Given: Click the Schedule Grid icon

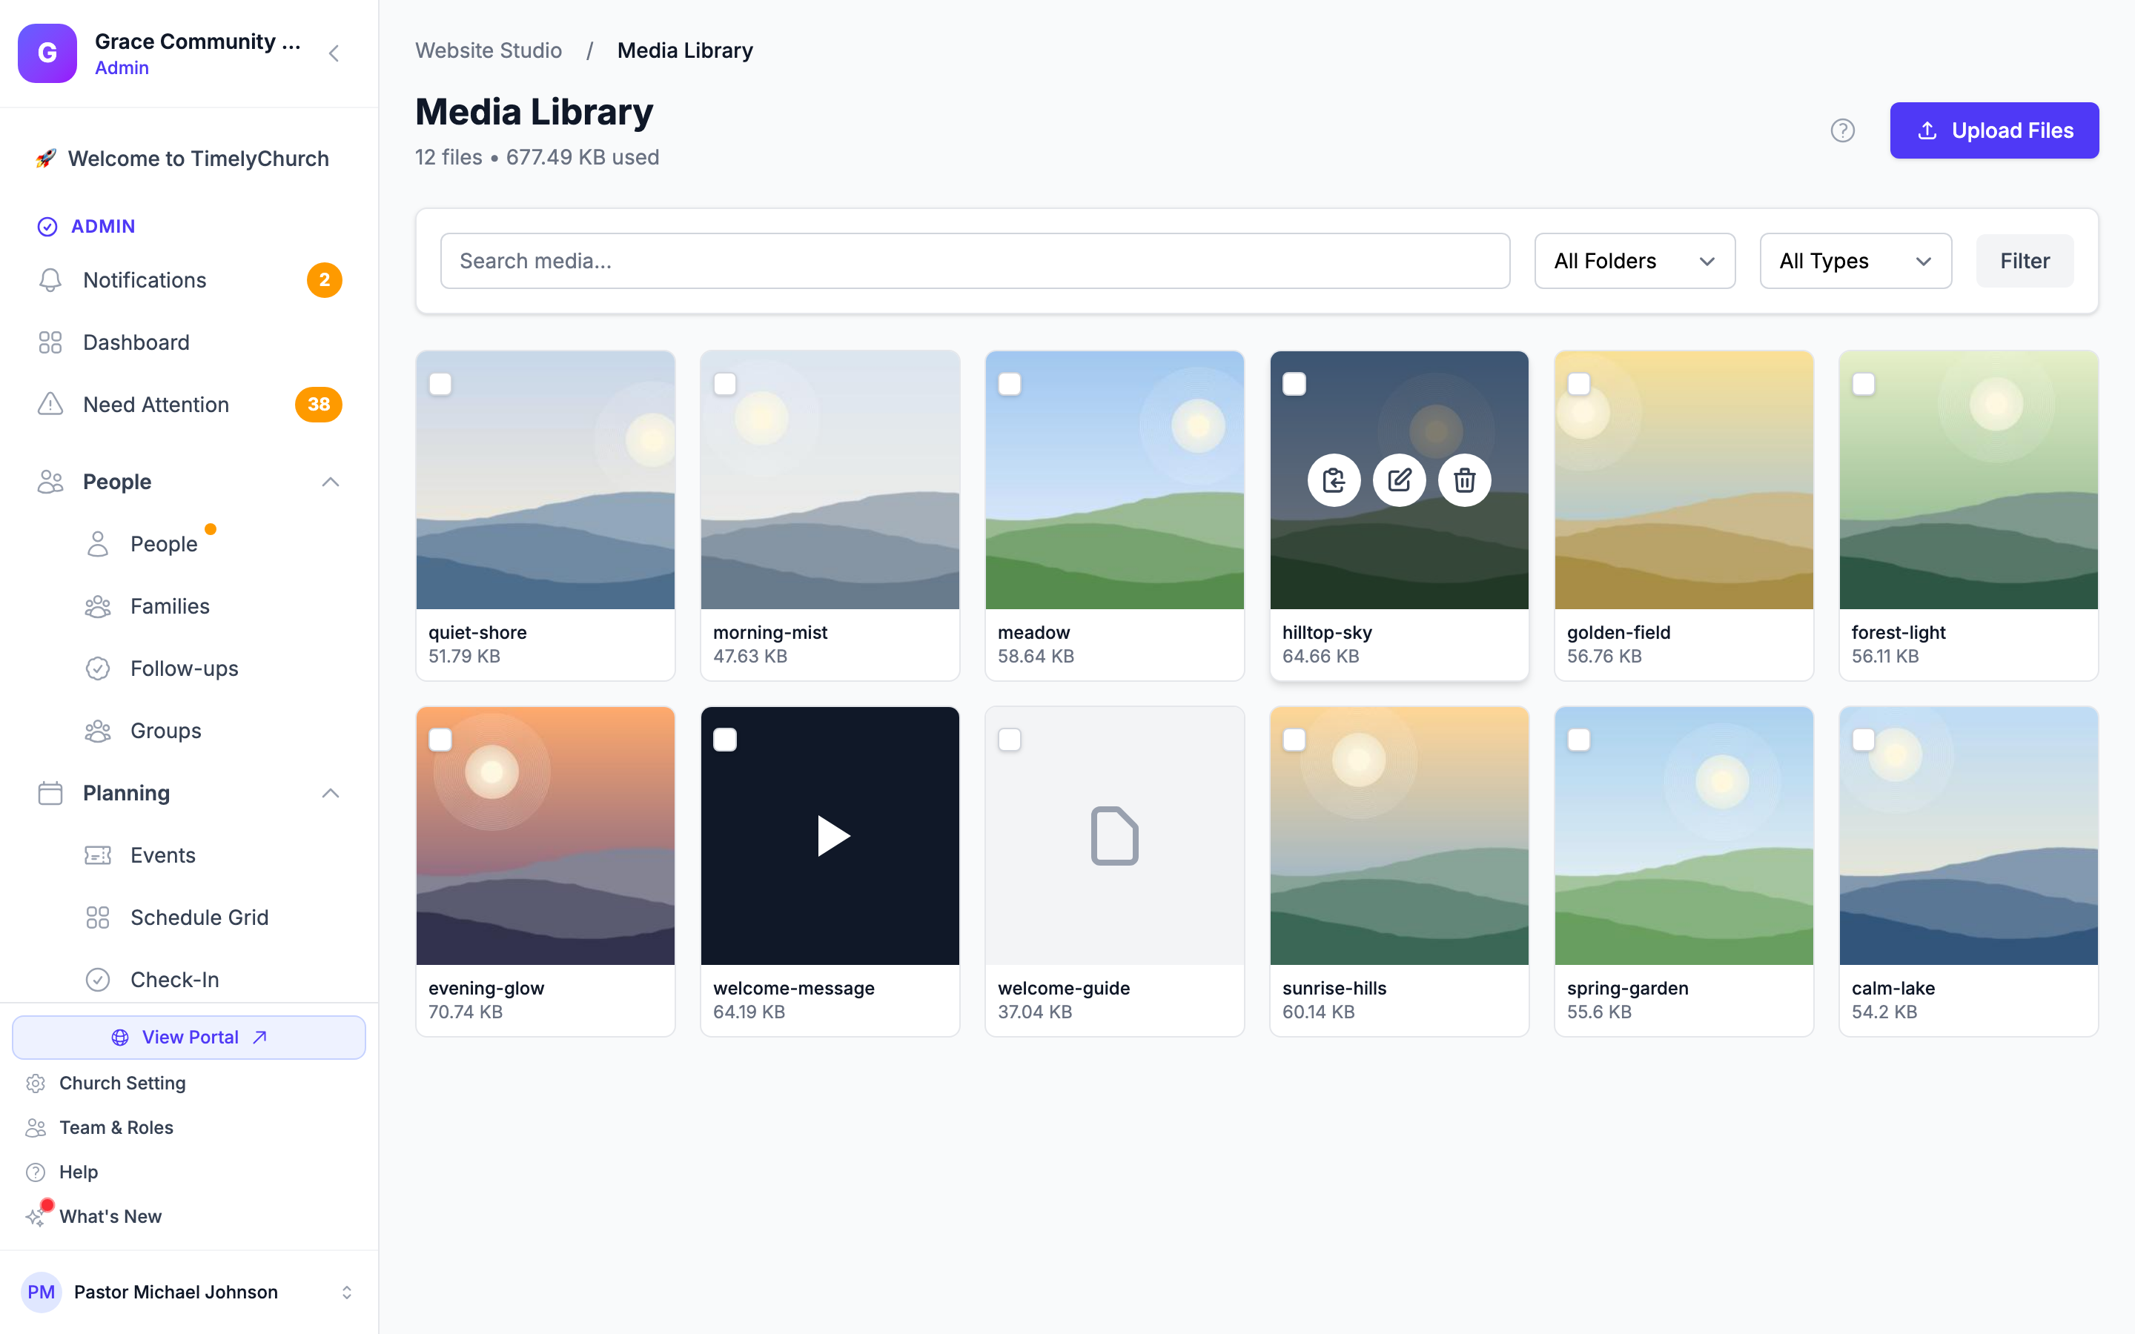Looking at the screenshot, I should pyautogui.click(x=98, y=917).
